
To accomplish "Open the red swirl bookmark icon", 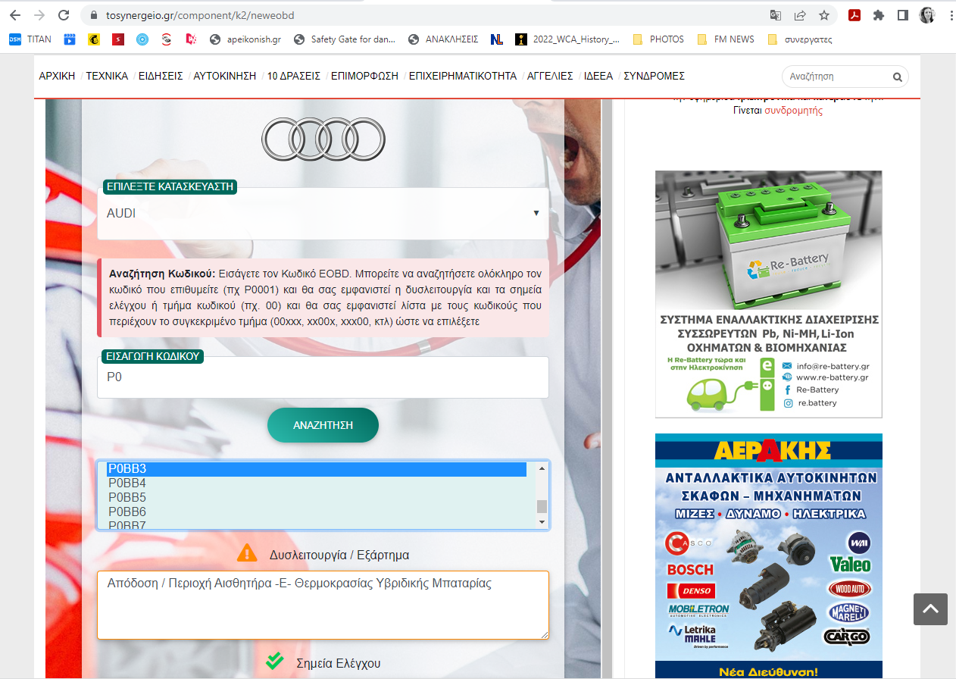I will tap(167, 39).
